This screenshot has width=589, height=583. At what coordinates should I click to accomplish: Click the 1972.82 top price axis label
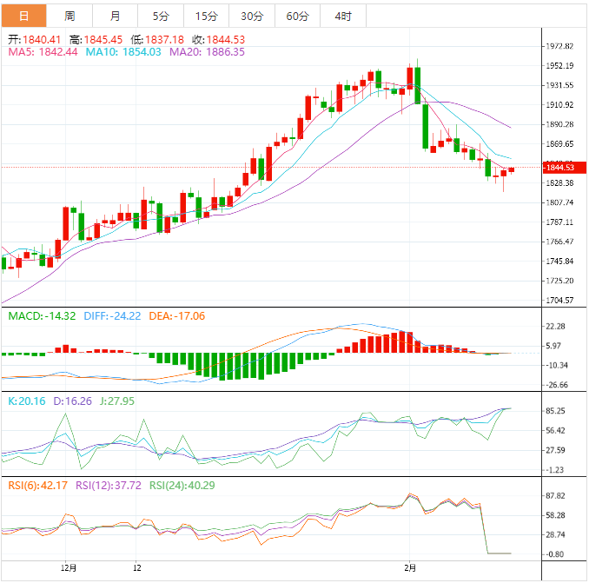tap(558, 46)
